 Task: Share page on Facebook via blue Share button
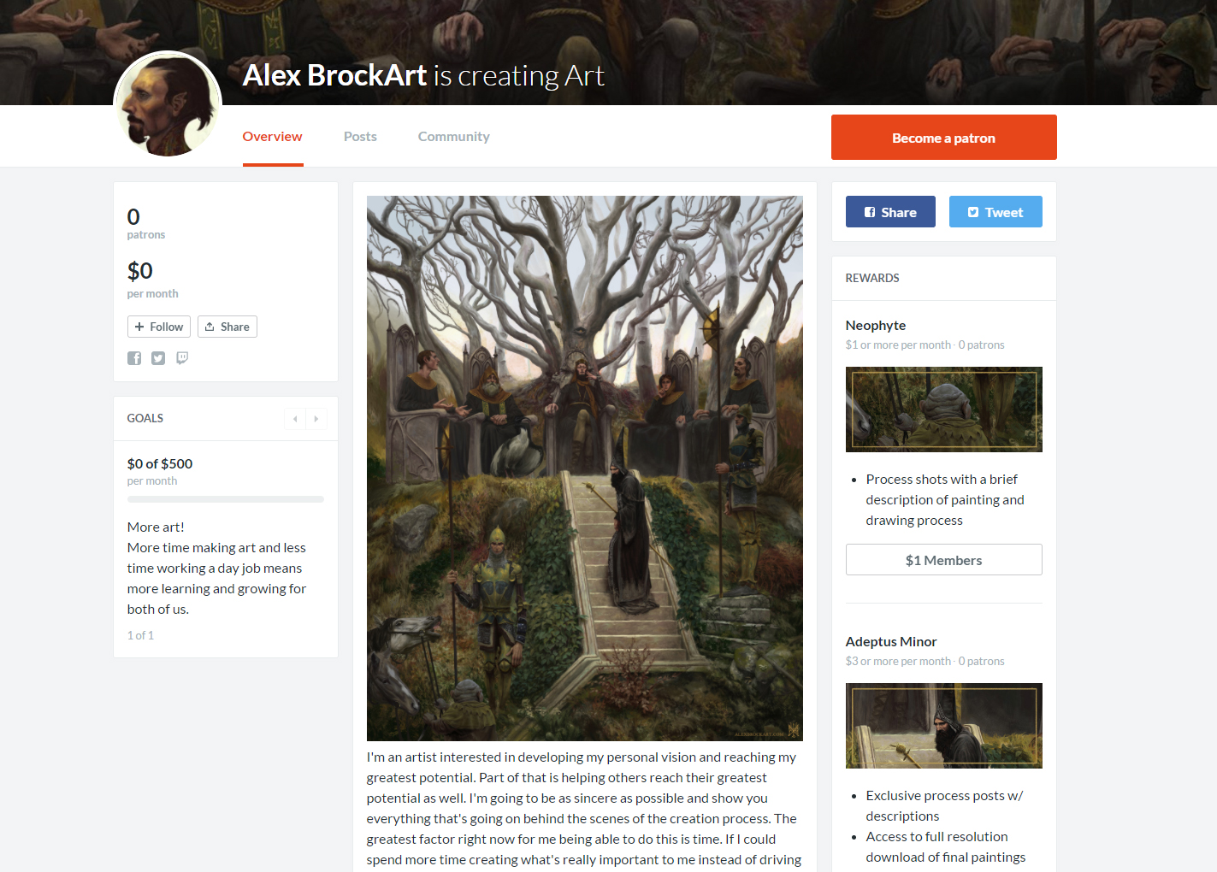point(890,212)
